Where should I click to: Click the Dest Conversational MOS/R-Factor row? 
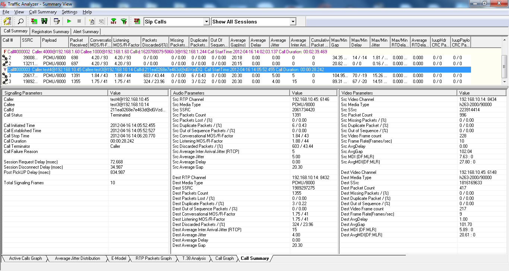pos(254,214)
